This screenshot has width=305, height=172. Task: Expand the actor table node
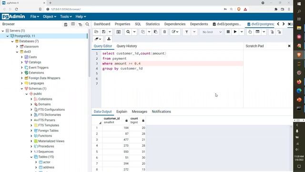pyautogui.click(x=36, y=162)
